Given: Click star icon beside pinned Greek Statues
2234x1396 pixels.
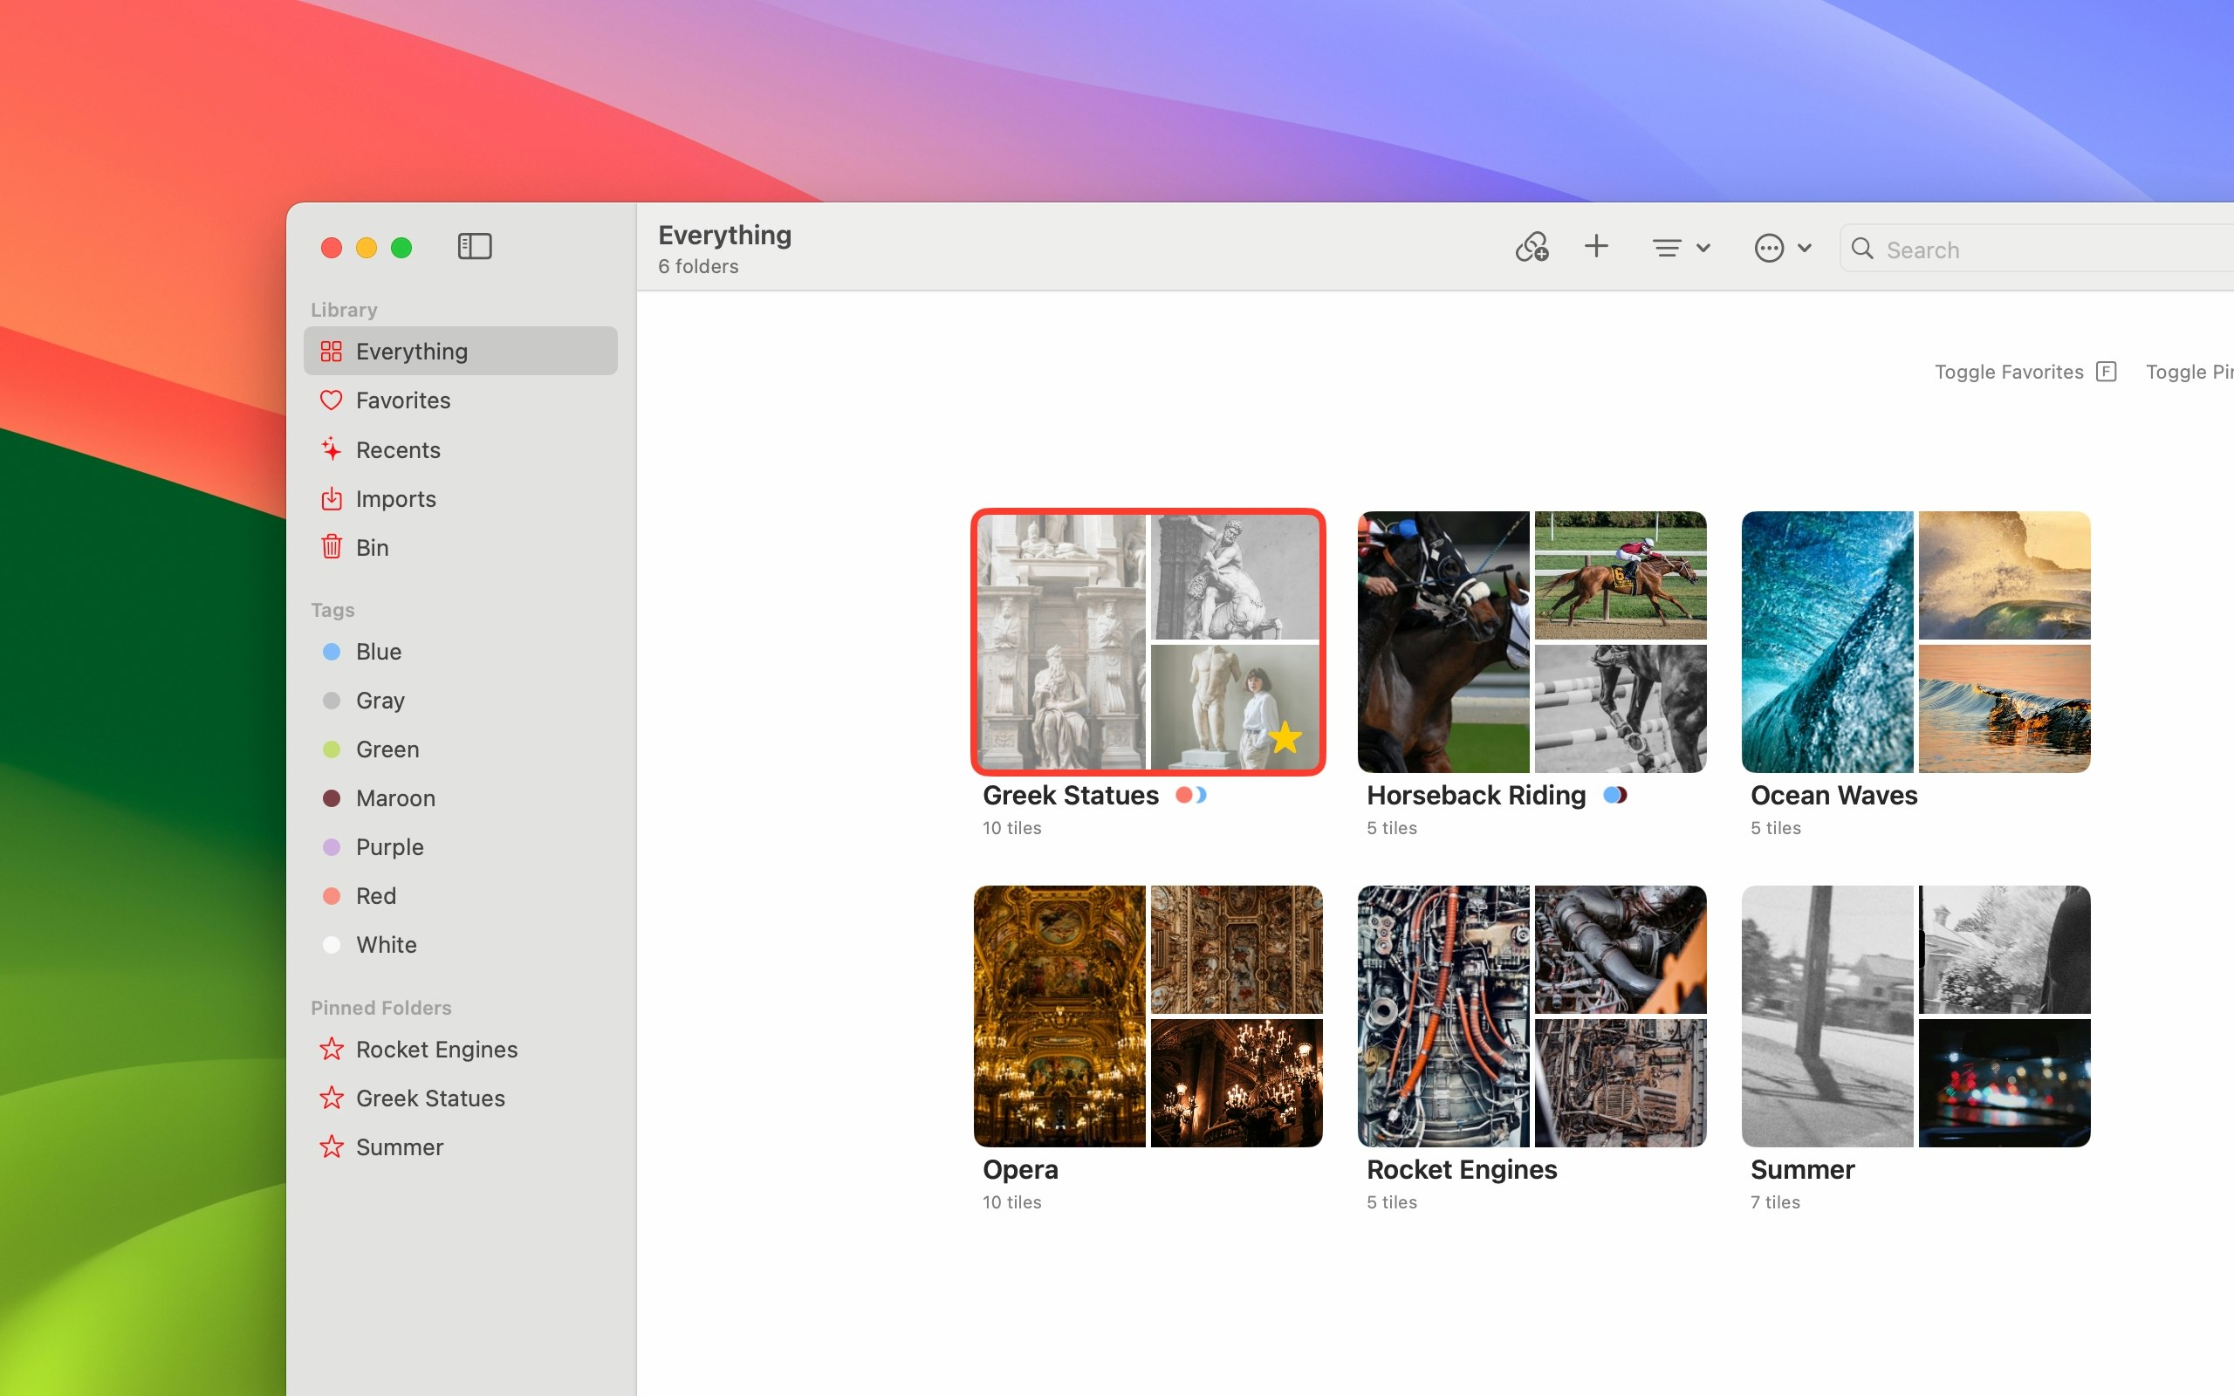Looking at the screenshot, I should 332,1098.
